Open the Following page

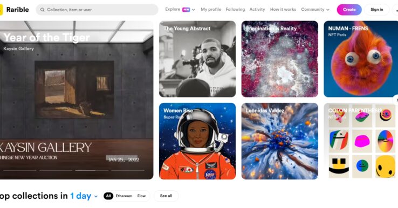(235, 9)
